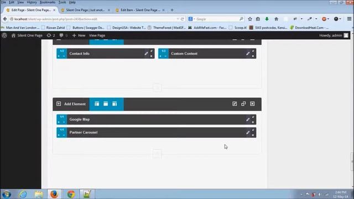
Task: Click the Google search field
Action: click(x=217, y=19)
